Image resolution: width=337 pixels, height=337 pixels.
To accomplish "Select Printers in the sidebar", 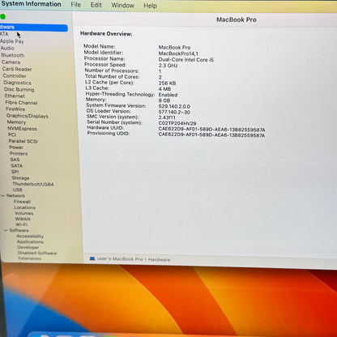I will pos(19,153).
